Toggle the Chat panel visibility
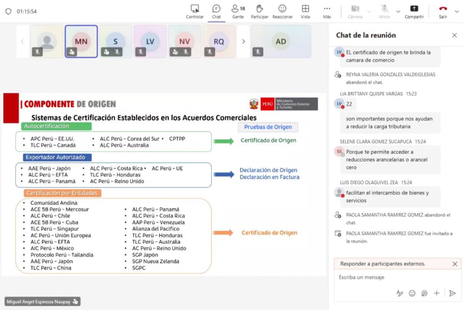465x310 pixels. 217,11
